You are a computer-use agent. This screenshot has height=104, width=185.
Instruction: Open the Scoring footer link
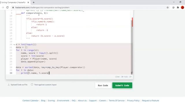[51, 101]
